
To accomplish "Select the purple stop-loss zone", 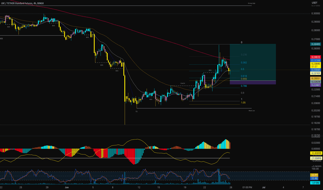I will click(253, 83).
